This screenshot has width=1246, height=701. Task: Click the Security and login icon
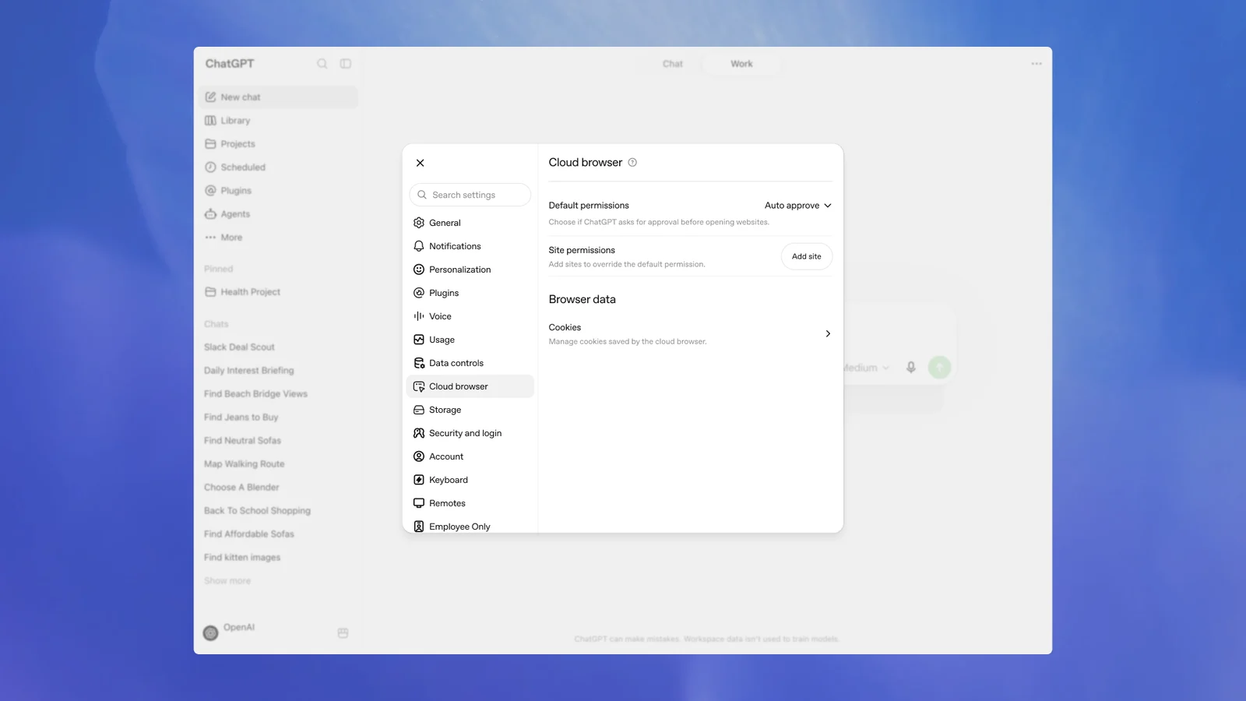coord(419,433)
